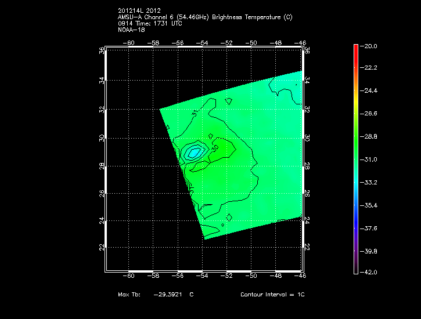Click the -60 longitude label on top axis
This screenshot has height=319, width=421.
129,43
